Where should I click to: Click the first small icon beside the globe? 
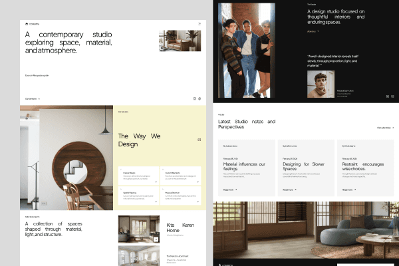pyautogui.click(x=195, y=98)
